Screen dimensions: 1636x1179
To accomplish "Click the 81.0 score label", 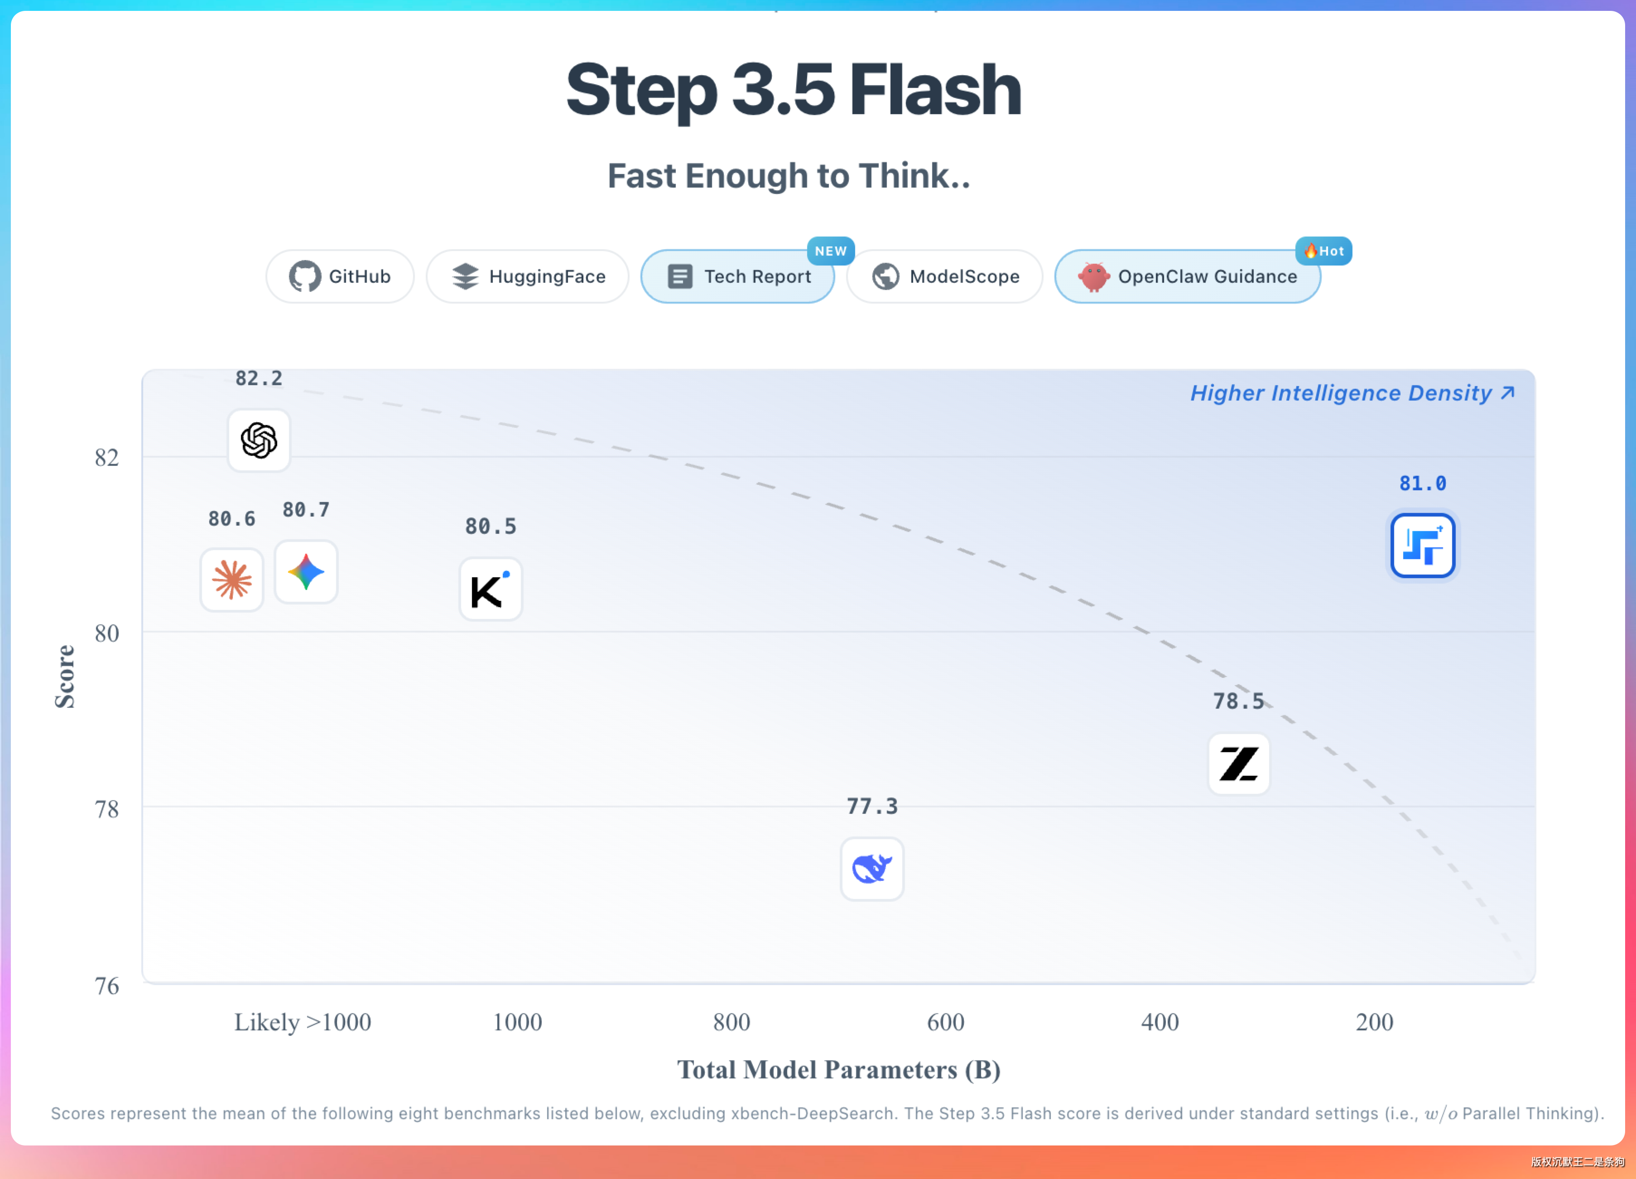I will click(1423, 483).
